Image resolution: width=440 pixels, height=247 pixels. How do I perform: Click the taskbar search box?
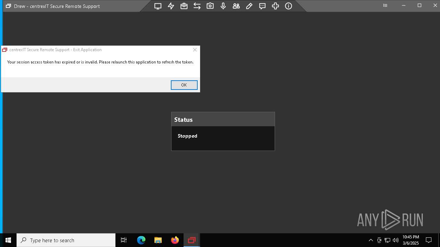click(x=66, y=240)
